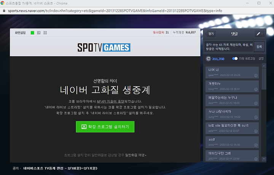Click the 누적재생 916,857 counter

[184, 32]
